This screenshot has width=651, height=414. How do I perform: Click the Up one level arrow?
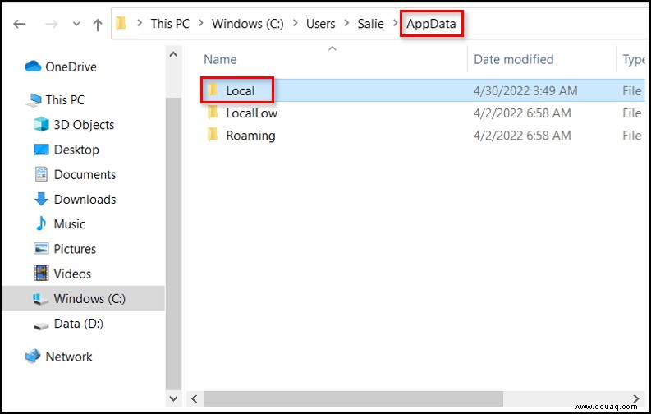click(98, 25)
